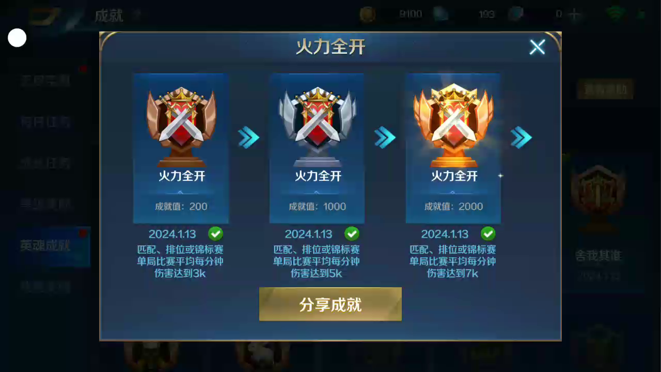
Task: Click green checkmark under 200 achievement card
Action: 216,234
